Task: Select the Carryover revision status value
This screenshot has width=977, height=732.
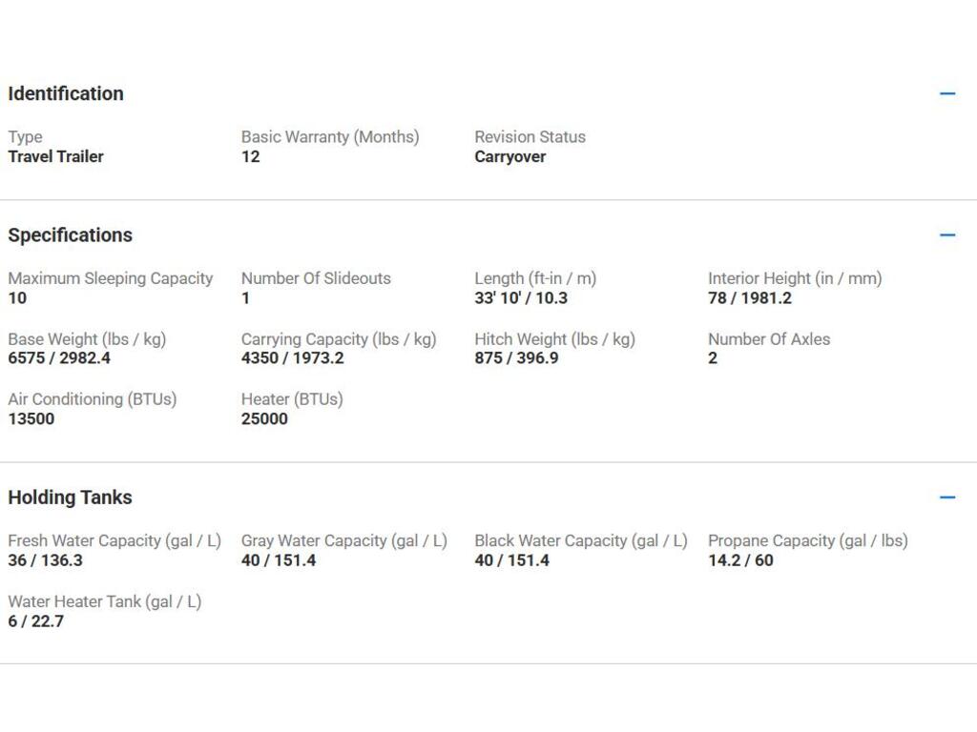Action: click(x=510, y=156)
